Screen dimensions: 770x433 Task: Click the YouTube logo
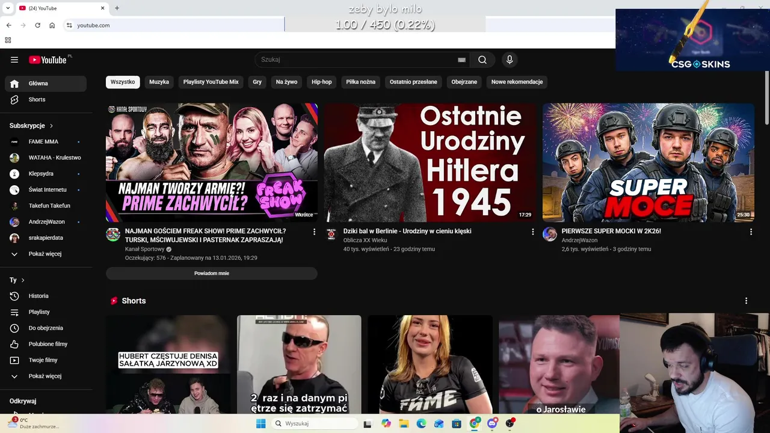[48, 60]
